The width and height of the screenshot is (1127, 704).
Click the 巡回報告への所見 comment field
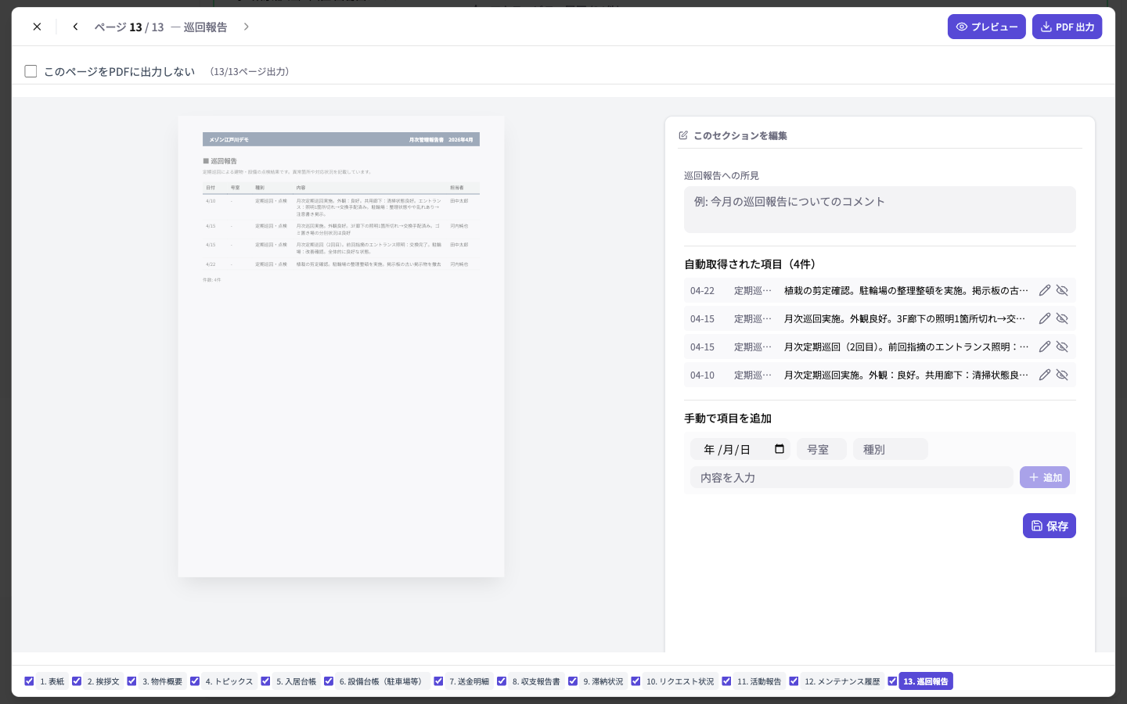click(880, 210)
